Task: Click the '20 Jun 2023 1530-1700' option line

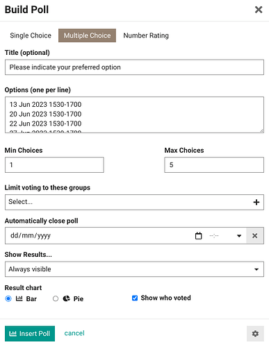Action: click(x=45, y=114)
